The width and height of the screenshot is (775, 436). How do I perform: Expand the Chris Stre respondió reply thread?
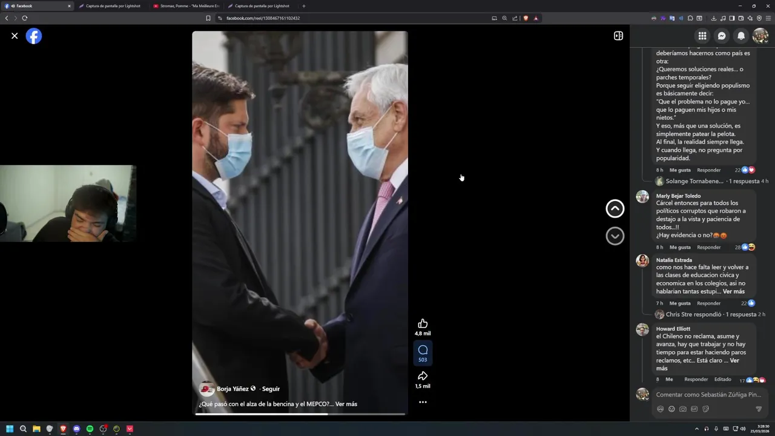pos(711,314)
